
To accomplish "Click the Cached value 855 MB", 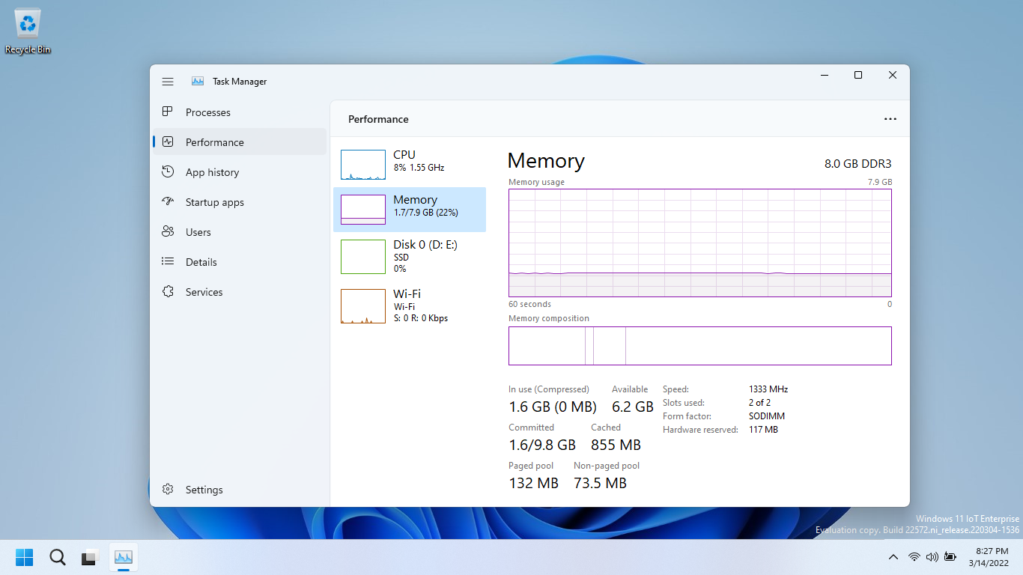I will 616,445.
